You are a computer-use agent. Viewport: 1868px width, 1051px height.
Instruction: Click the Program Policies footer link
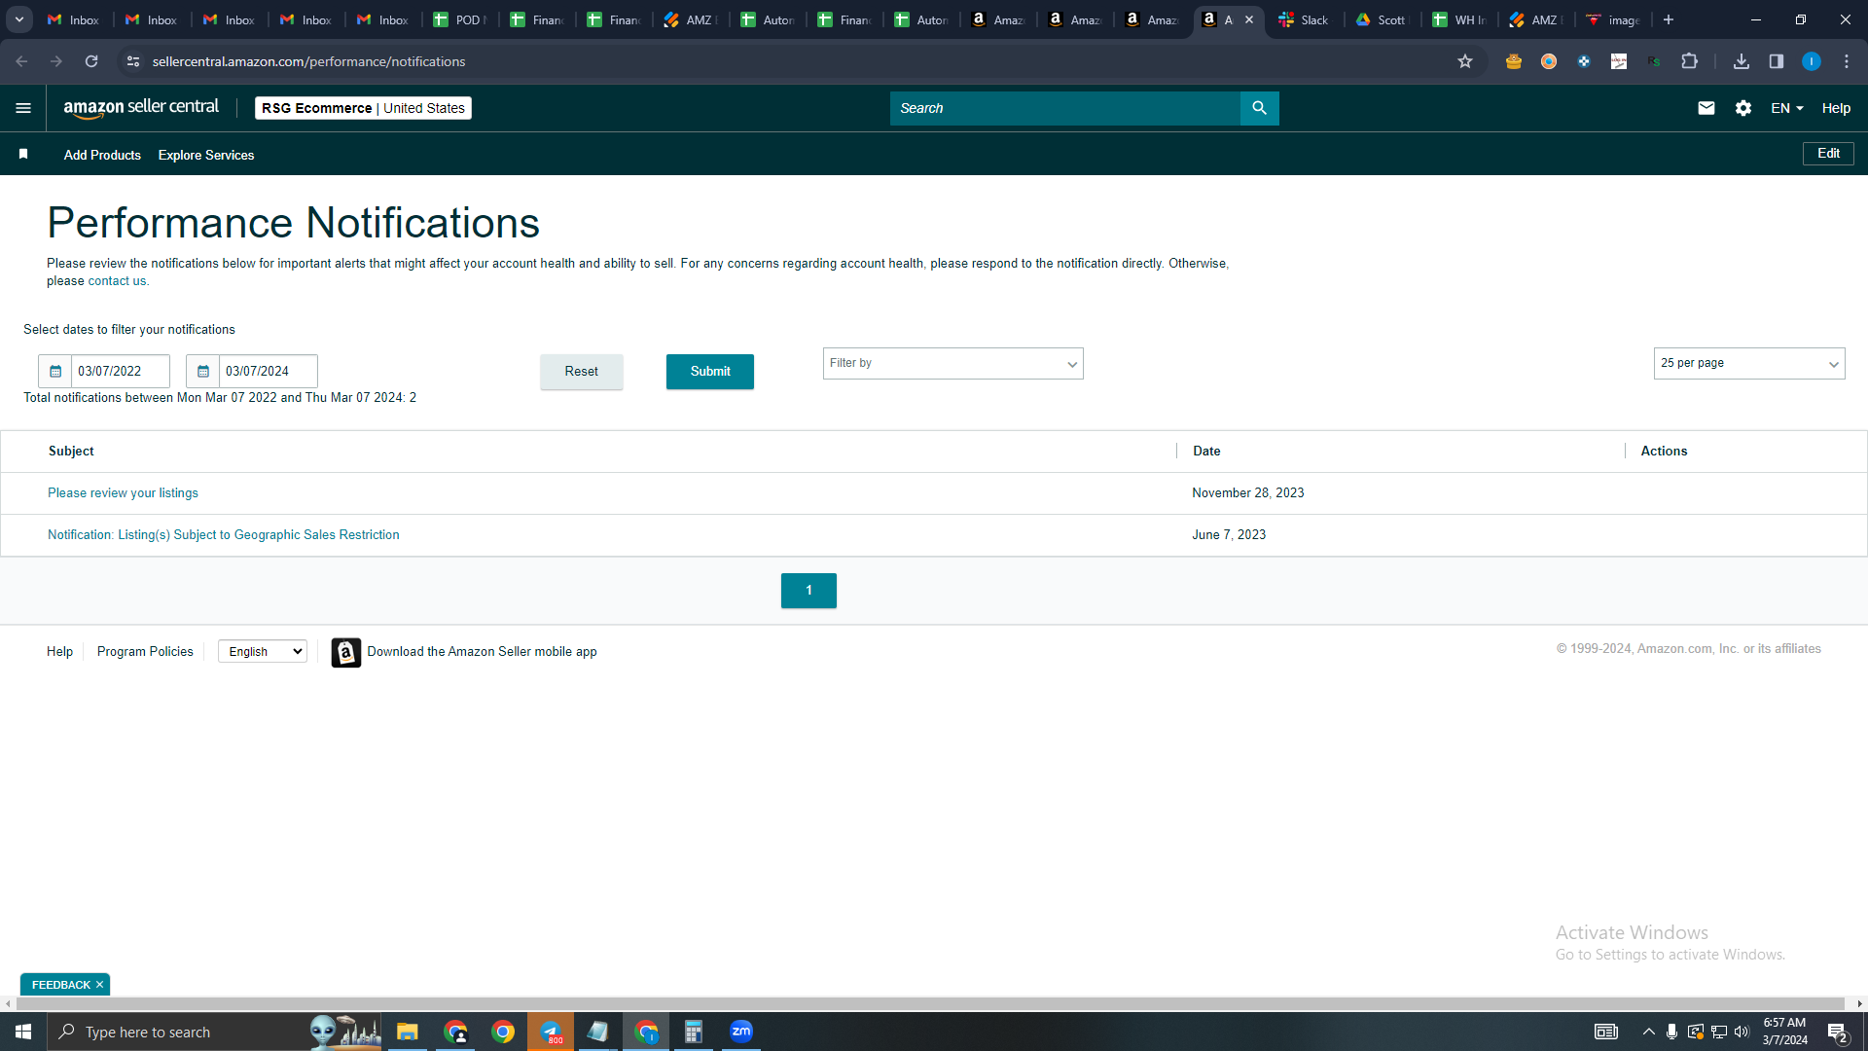[x=145, y=652]
